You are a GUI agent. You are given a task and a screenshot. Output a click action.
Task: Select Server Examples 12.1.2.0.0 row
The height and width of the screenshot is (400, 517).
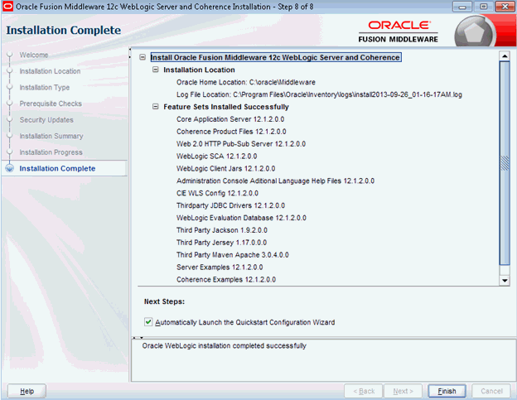point(220,267)
